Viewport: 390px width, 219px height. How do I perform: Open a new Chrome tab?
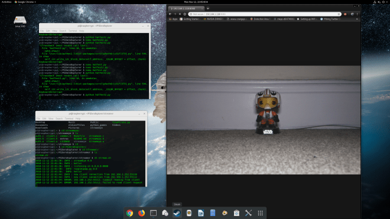[x=208, y=8]
